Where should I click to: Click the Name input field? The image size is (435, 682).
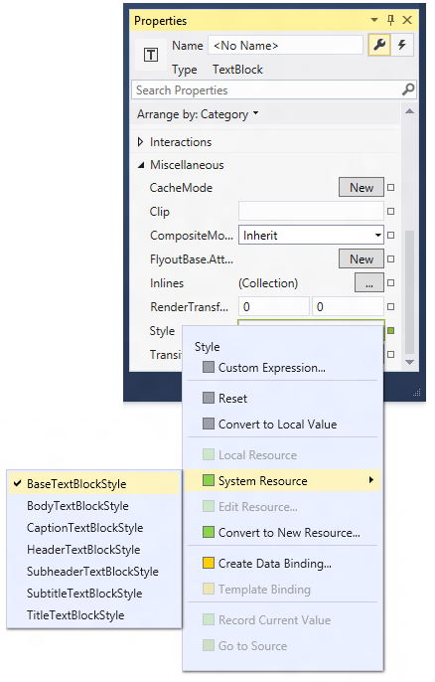(285, 46)
